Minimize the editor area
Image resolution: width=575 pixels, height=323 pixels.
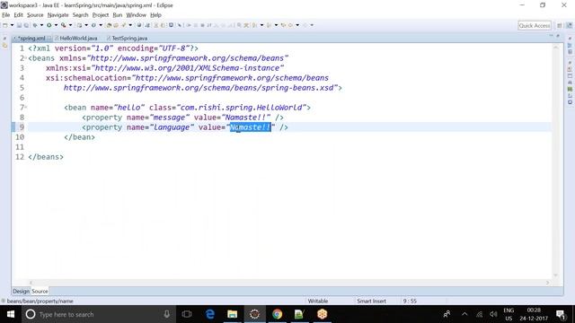551,36
